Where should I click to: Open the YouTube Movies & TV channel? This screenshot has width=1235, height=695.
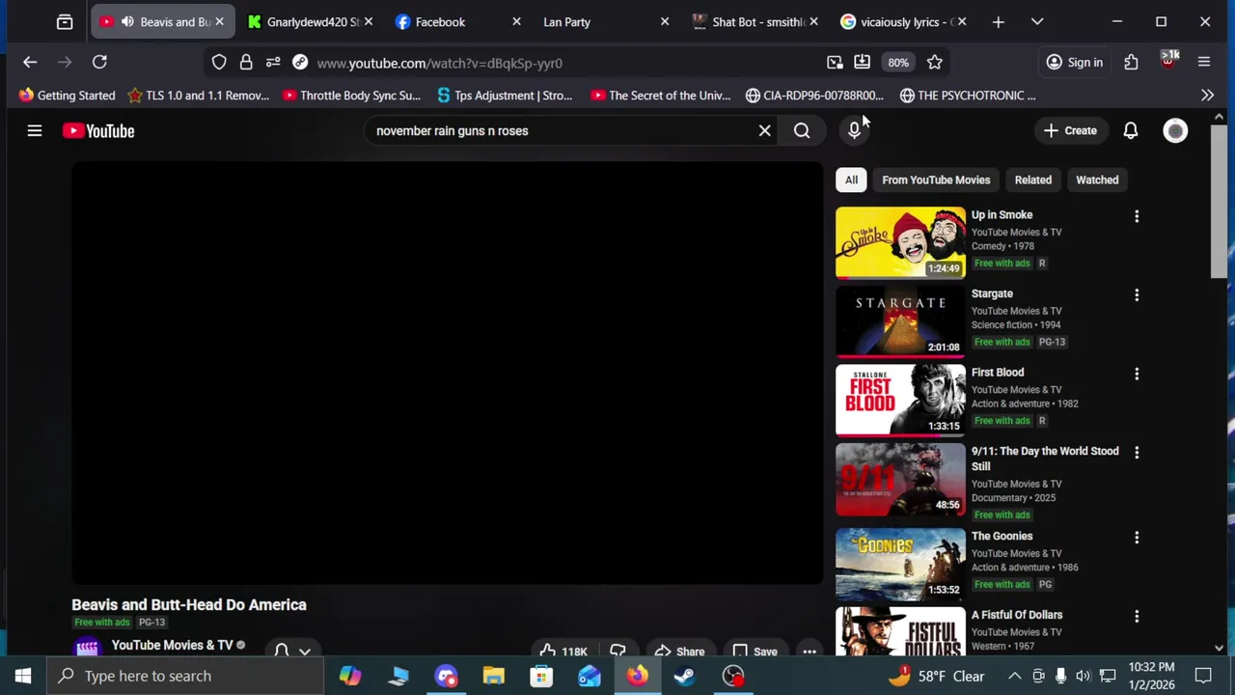click(x=172, y=645)
